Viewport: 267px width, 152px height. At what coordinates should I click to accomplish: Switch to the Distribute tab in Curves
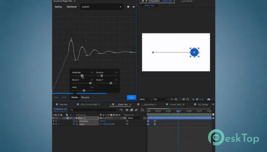pyautogui.click(x=72, y=7)
